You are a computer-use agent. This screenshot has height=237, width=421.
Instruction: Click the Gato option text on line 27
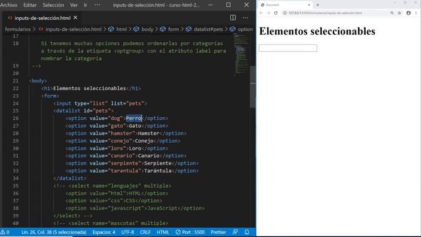135,126
